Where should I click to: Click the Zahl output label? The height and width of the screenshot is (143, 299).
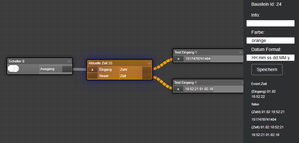(x=123, y=70)
